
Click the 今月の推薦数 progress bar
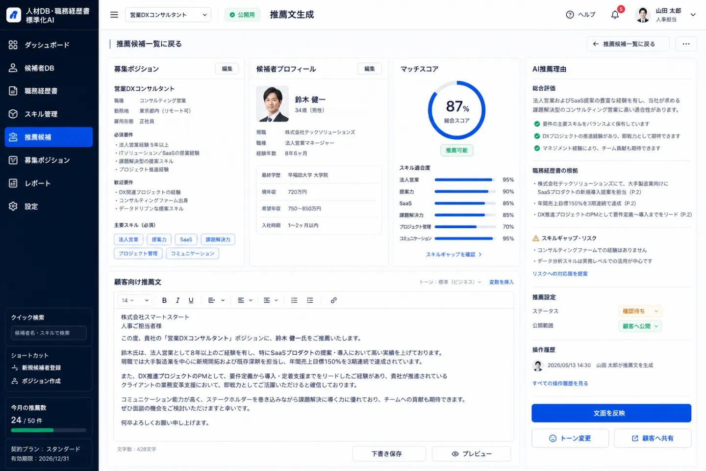click(x=49, y=430)
